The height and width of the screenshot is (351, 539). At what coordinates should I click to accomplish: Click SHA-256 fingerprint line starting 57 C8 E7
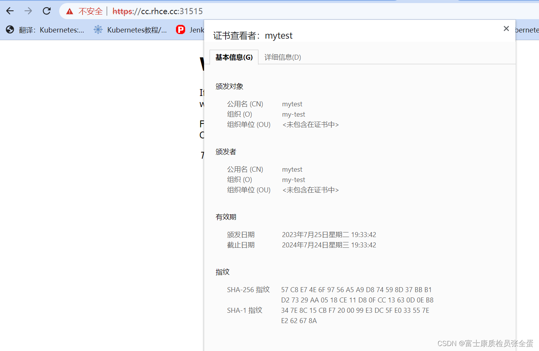pyautogui.click(x=357, y=290)
